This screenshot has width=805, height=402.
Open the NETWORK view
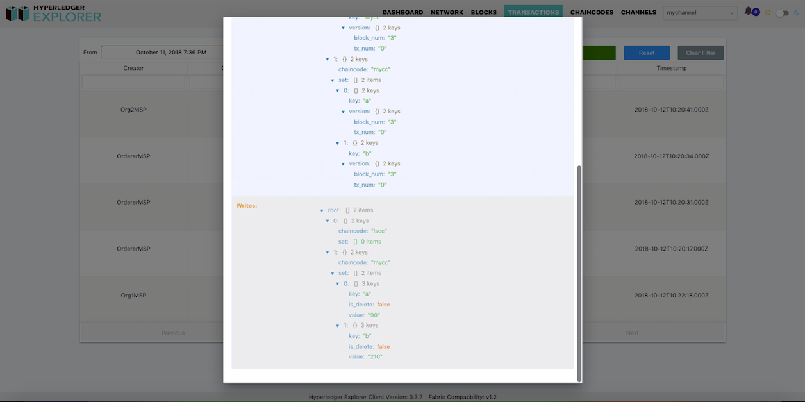446,12
